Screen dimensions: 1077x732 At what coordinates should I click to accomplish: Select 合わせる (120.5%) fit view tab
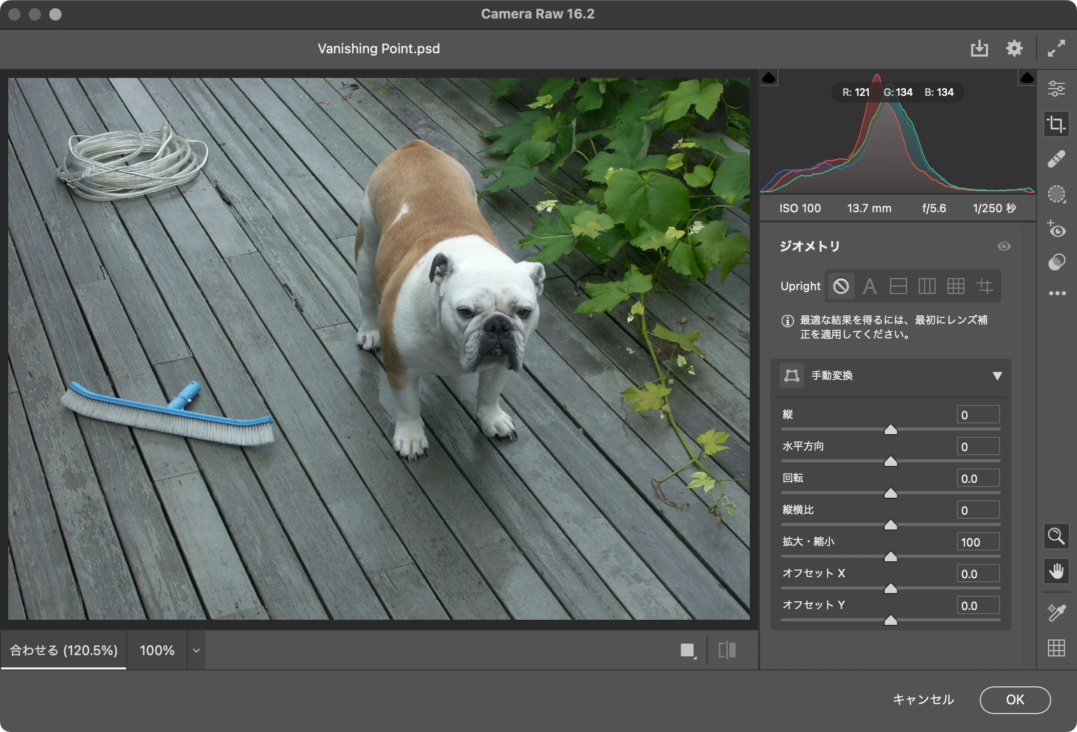pyautogui.click(x=64, y=650)
